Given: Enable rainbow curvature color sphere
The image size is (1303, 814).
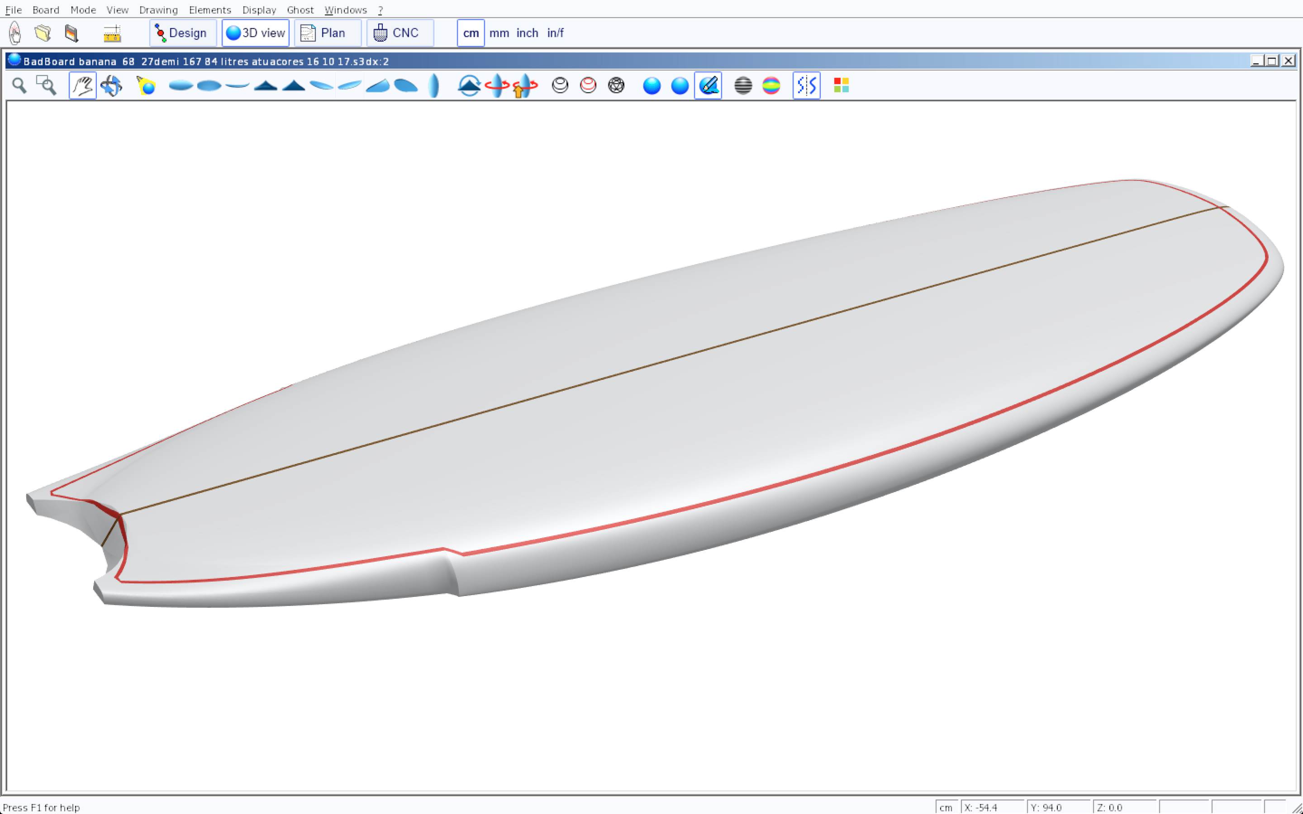Looking at the screenshot, I should coord(771,85).
